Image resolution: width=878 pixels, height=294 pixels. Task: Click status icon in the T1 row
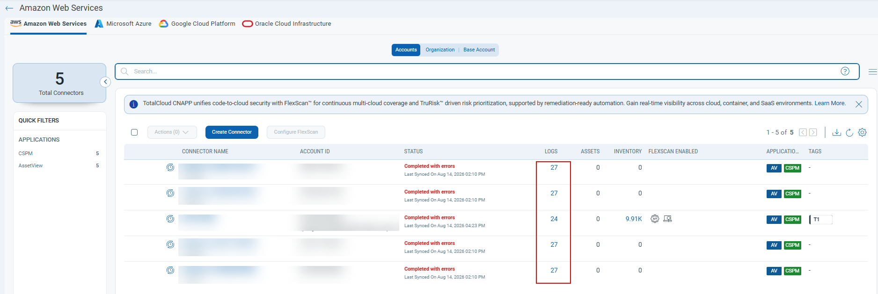pos(170,219)
